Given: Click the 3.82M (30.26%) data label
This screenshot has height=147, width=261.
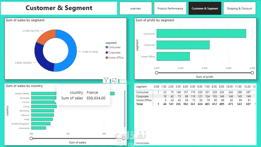Looking at the screenshot, I should click(23, 63).
